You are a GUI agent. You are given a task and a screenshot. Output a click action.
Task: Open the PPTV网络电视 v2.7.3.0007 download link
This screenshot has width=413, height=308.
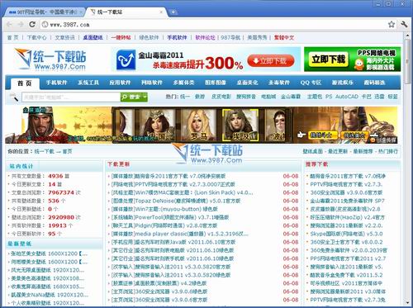coord(173,184)
